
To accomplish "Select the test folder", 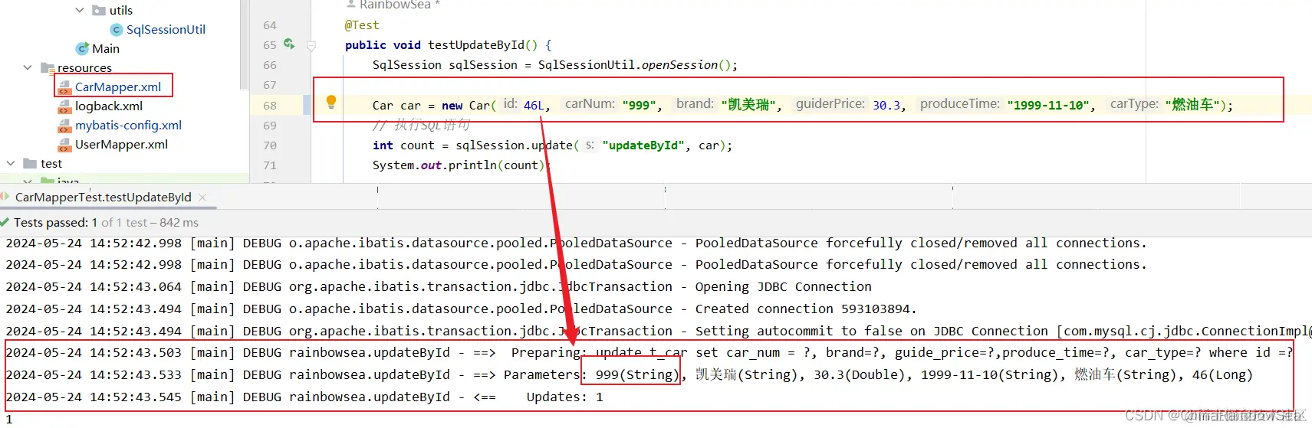I will pos(51,163).
